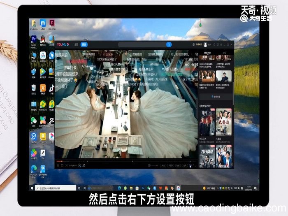This screenshot has width=288, height=216.
Task: Open second playlist video thumbnail in top row
Action: (223, 58)
